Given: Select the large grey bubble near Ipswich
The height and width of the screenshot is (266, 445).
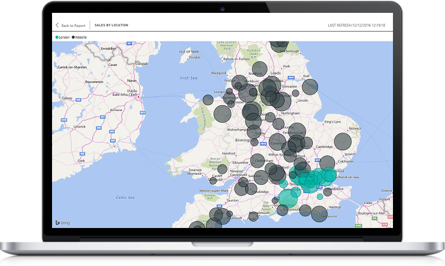Looking at the screenshot, I should [343, 141].
